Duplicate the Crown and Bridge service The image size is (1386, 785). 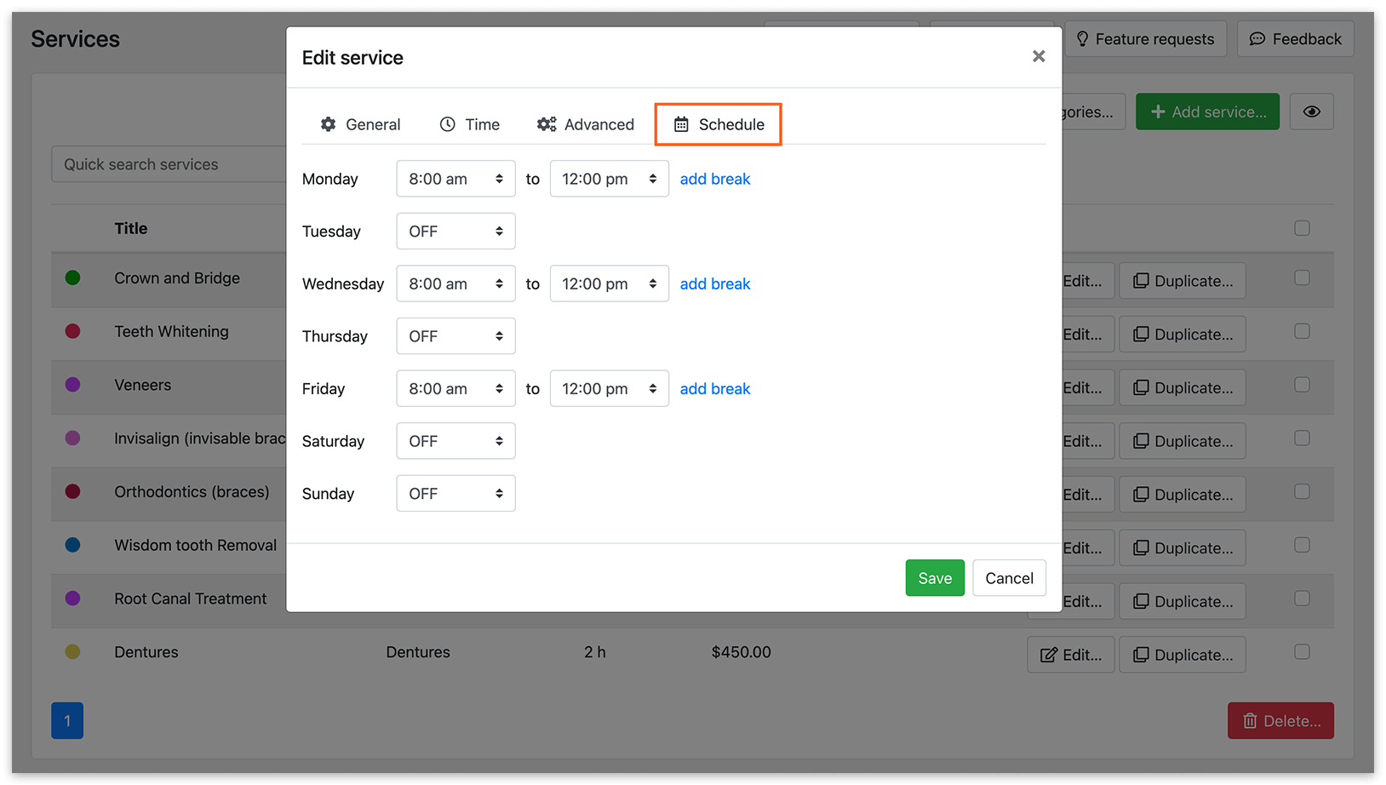(1183, 281)
